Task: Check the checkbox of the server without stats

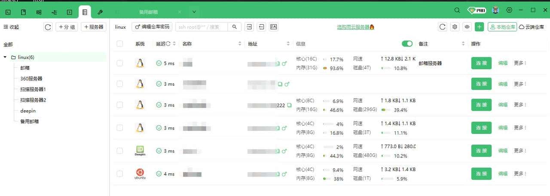Action: tap(120, 84)
